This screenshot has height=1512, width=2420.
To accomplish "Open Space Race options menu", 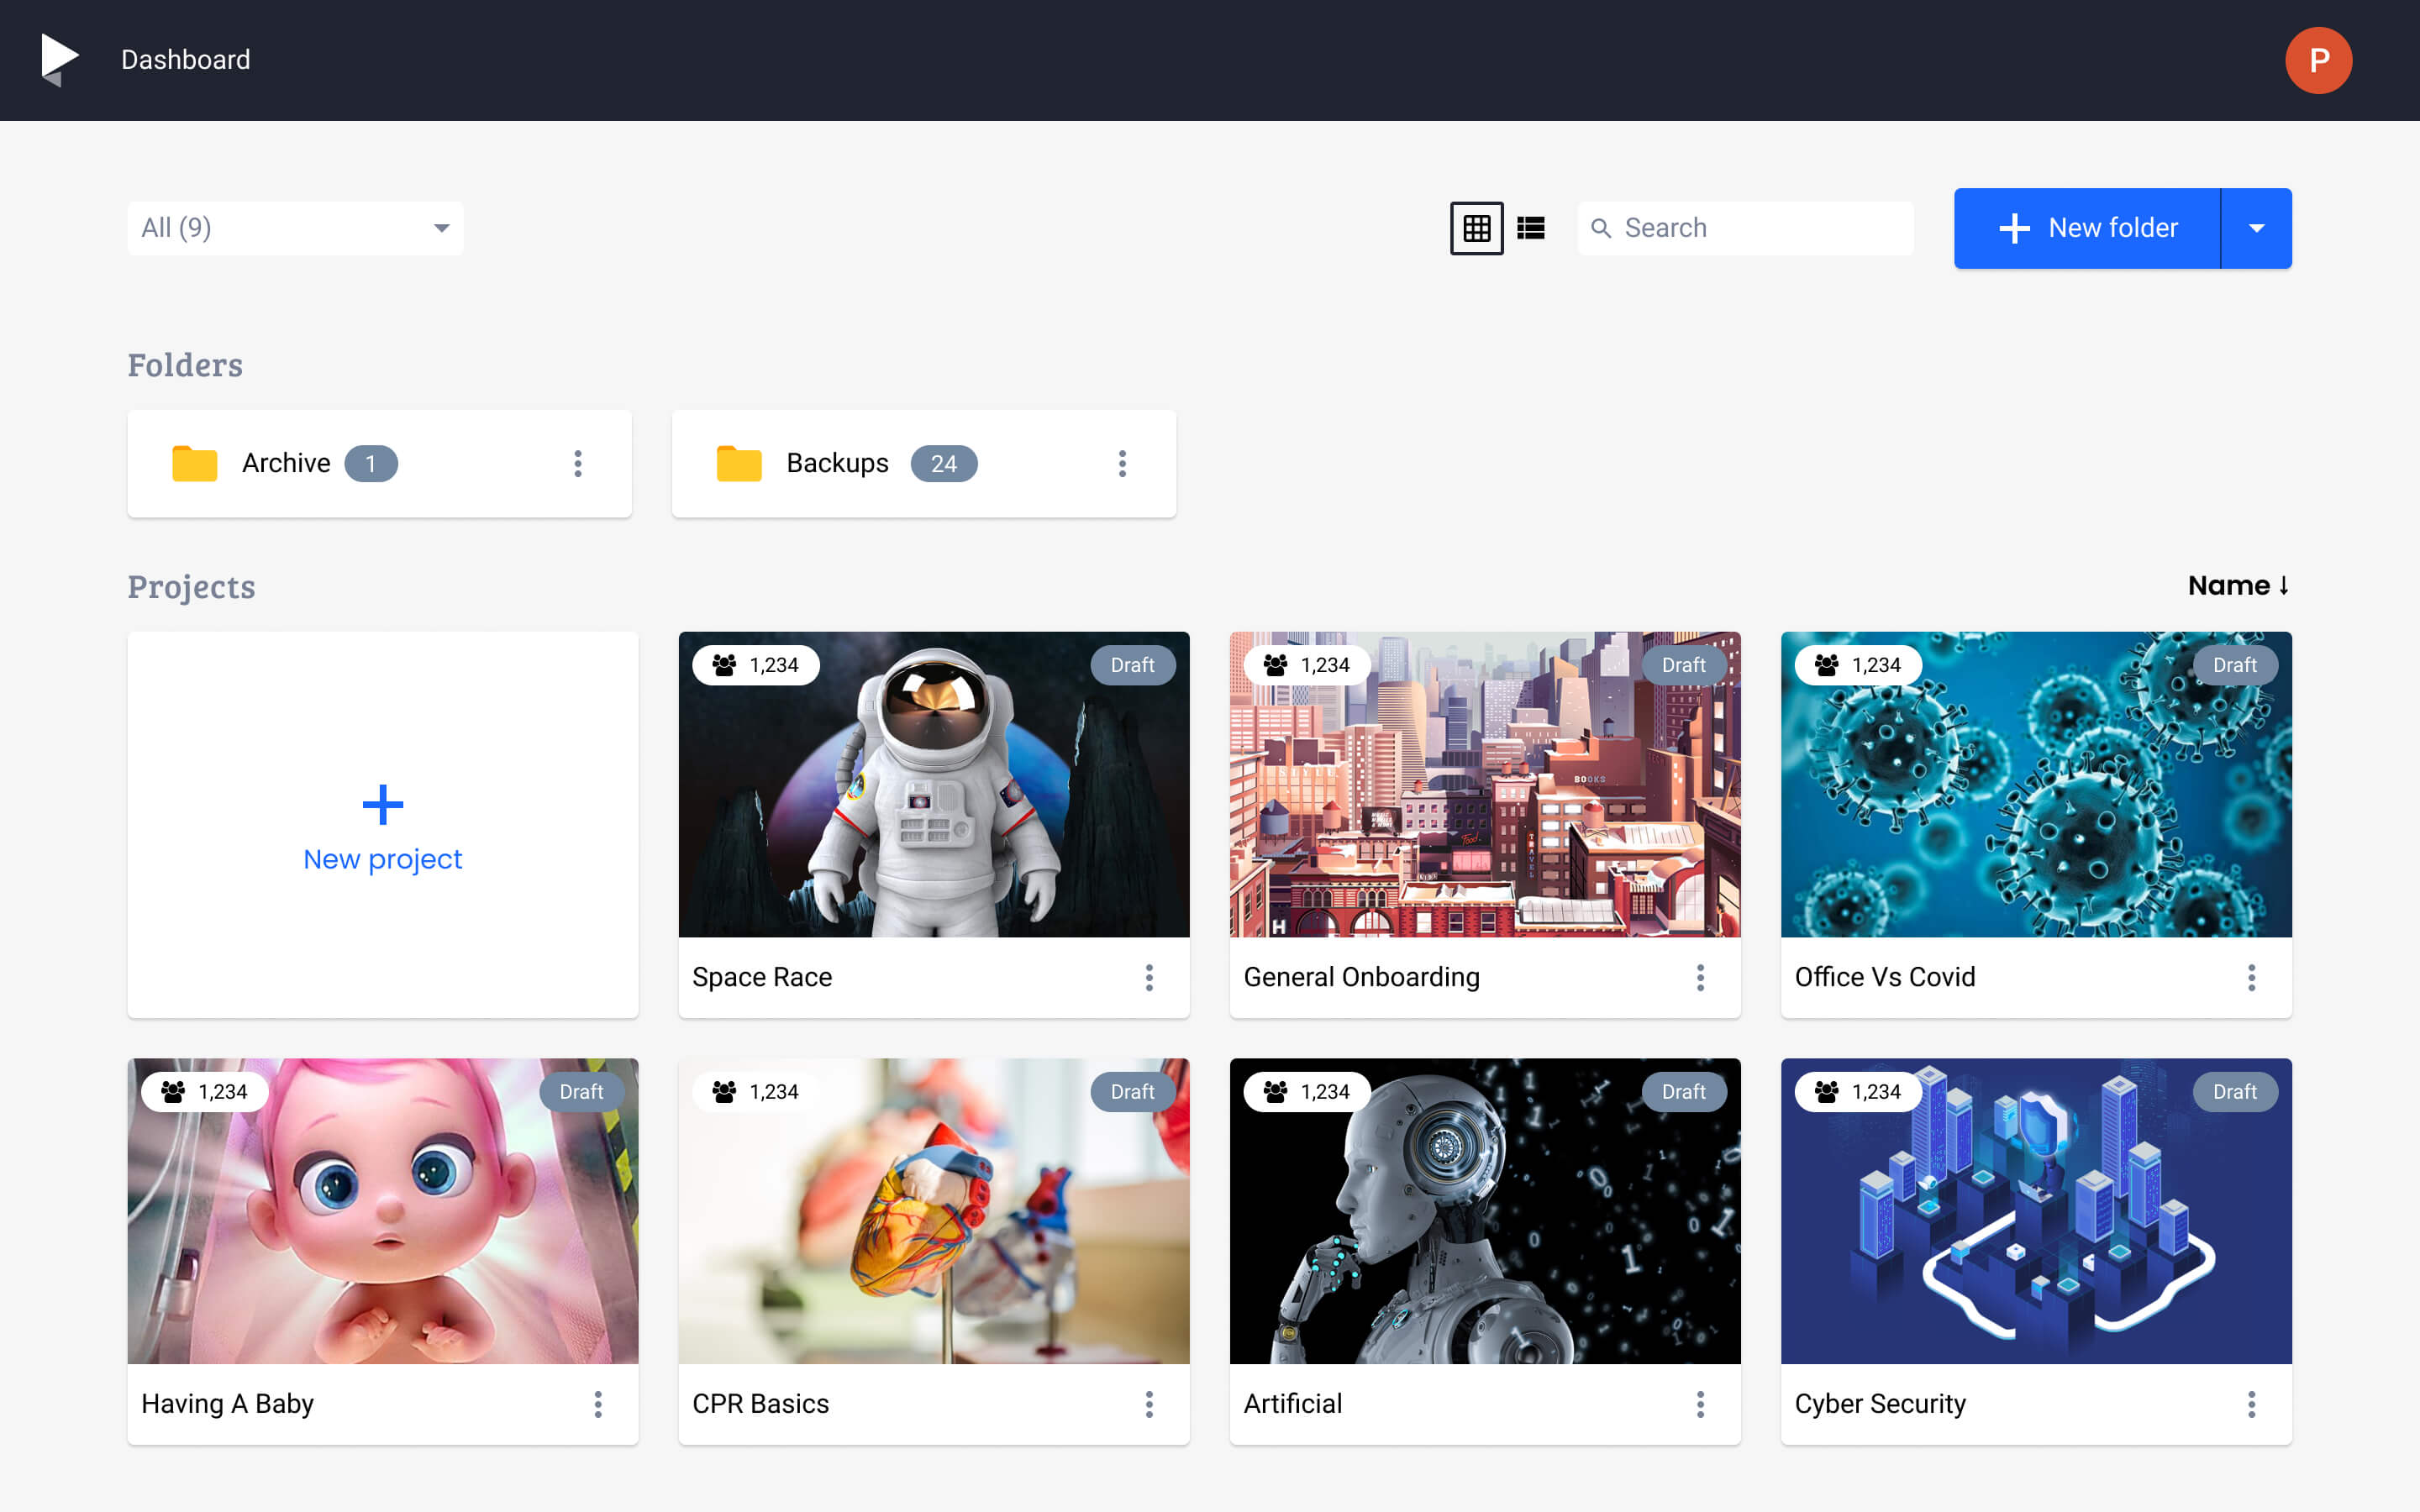I will (x=1149, y=977).
